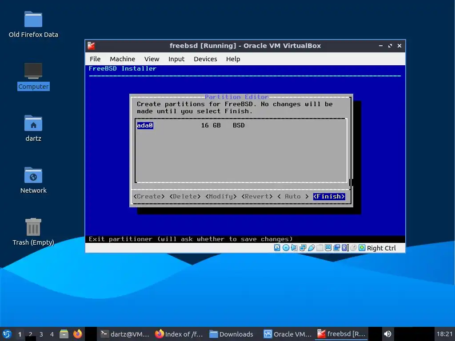Select the ada0 disk entry
Viewport: 455px width, 341px height.
[x=145, y=125]
